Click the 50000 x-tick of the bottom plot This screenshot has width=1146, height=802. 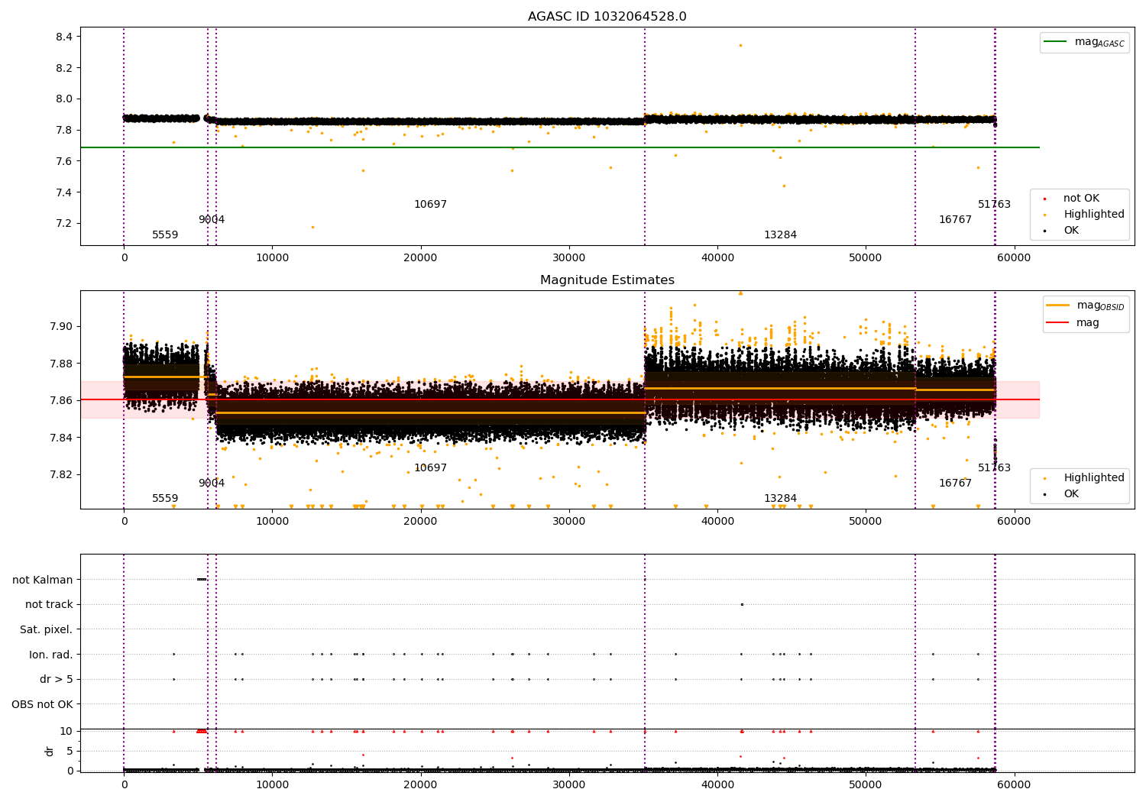click(x=866, y=784)
